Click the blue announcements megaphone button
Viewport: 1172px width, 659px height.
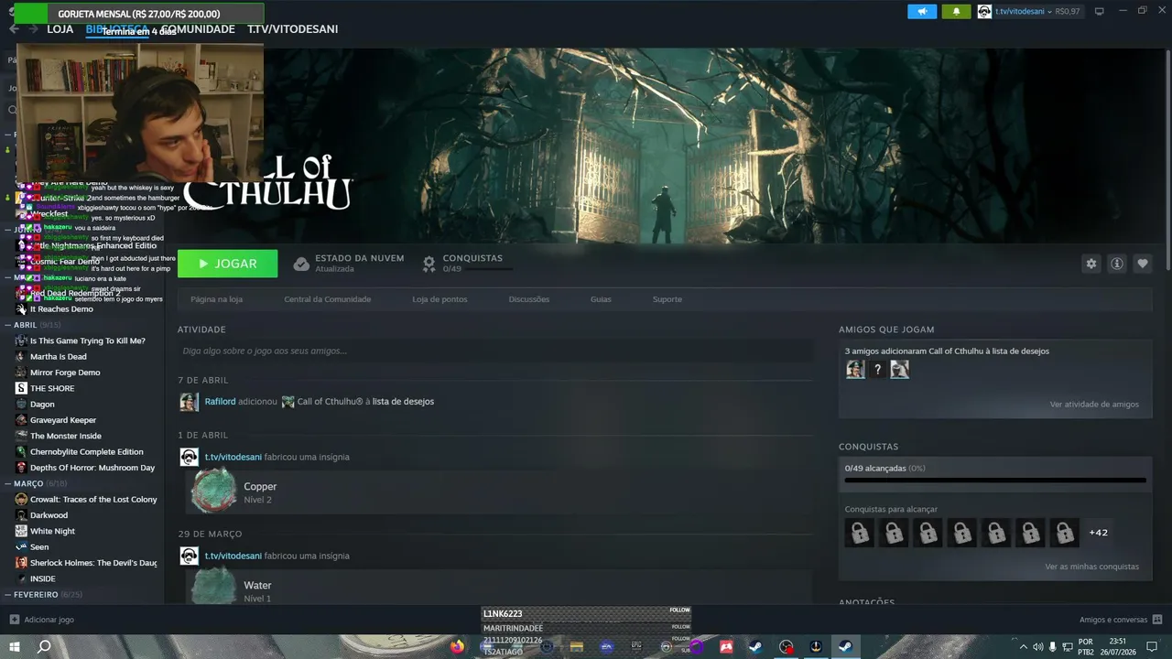click(922, 11)
